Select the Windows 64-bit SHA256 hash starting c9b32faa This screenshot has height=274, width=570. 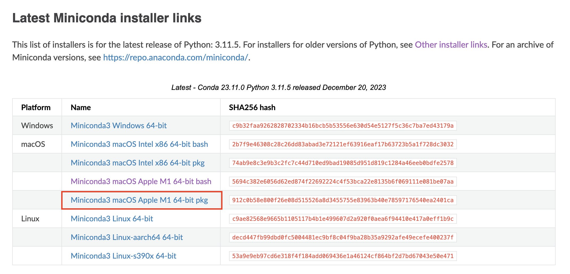tap(343, 126)
